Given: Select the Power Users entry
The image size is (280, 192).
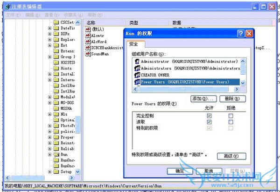Looking at the screenshot, I should pyautogui.click(x=190, y=82).
